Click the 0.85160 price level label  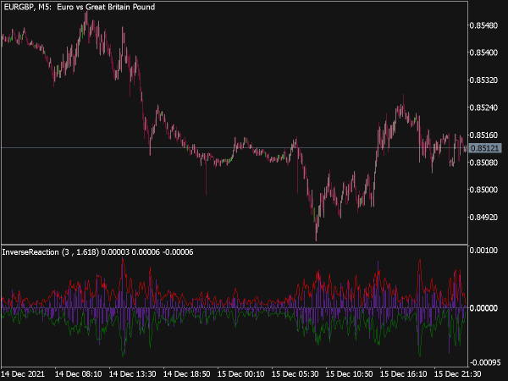click(x=483, y=135)
